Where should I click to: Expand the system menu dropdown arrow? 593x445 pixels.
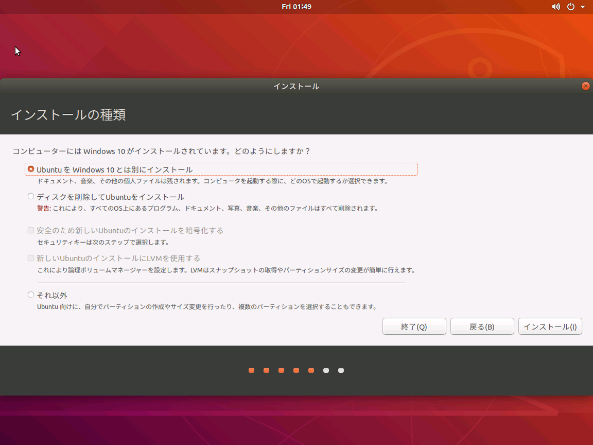pyautogui.click(x=583, y=7)
